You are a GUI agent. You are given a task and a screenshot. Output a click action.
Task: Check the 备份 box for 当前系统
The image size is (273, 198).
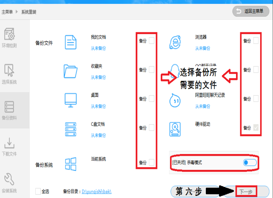tap(151, 162)
